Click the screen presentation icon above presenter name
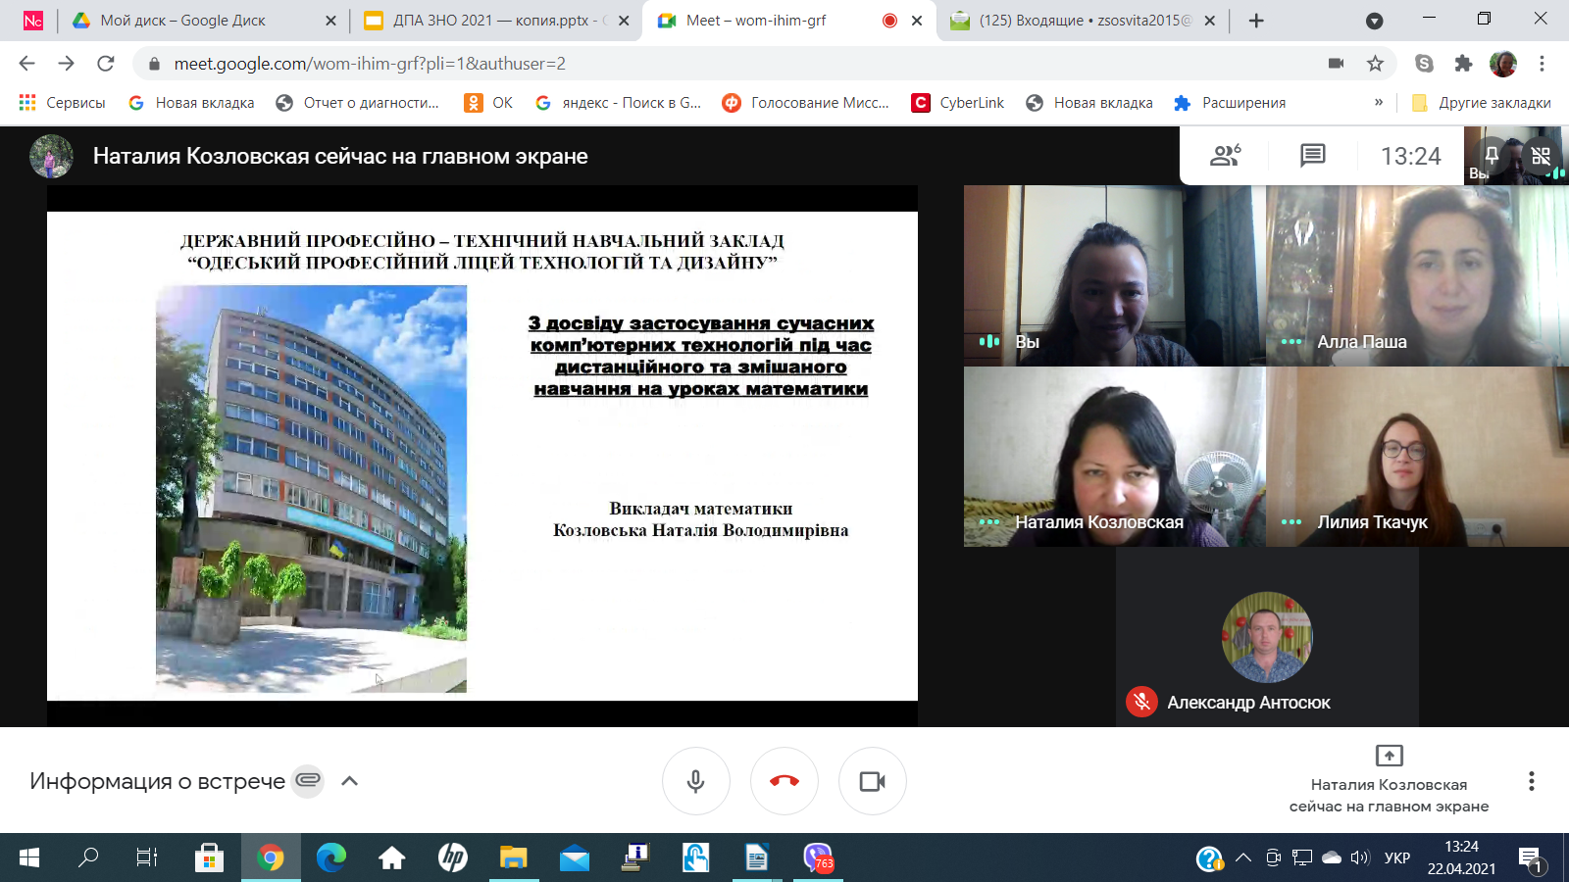 tap(1389, 756)
